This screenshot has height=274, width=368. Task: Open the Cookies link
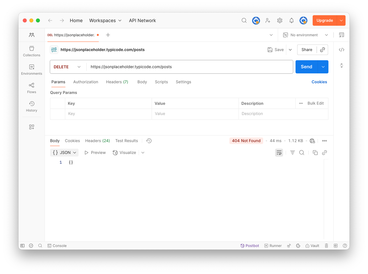tap(319, 82)
